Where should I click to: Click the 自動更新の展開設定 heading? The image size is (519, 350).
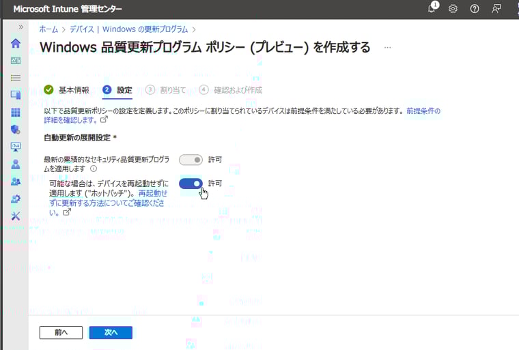(80, 138)
